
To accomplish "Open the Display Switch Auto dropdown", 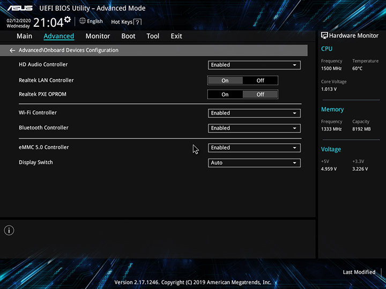I will (x=254, y=163).
